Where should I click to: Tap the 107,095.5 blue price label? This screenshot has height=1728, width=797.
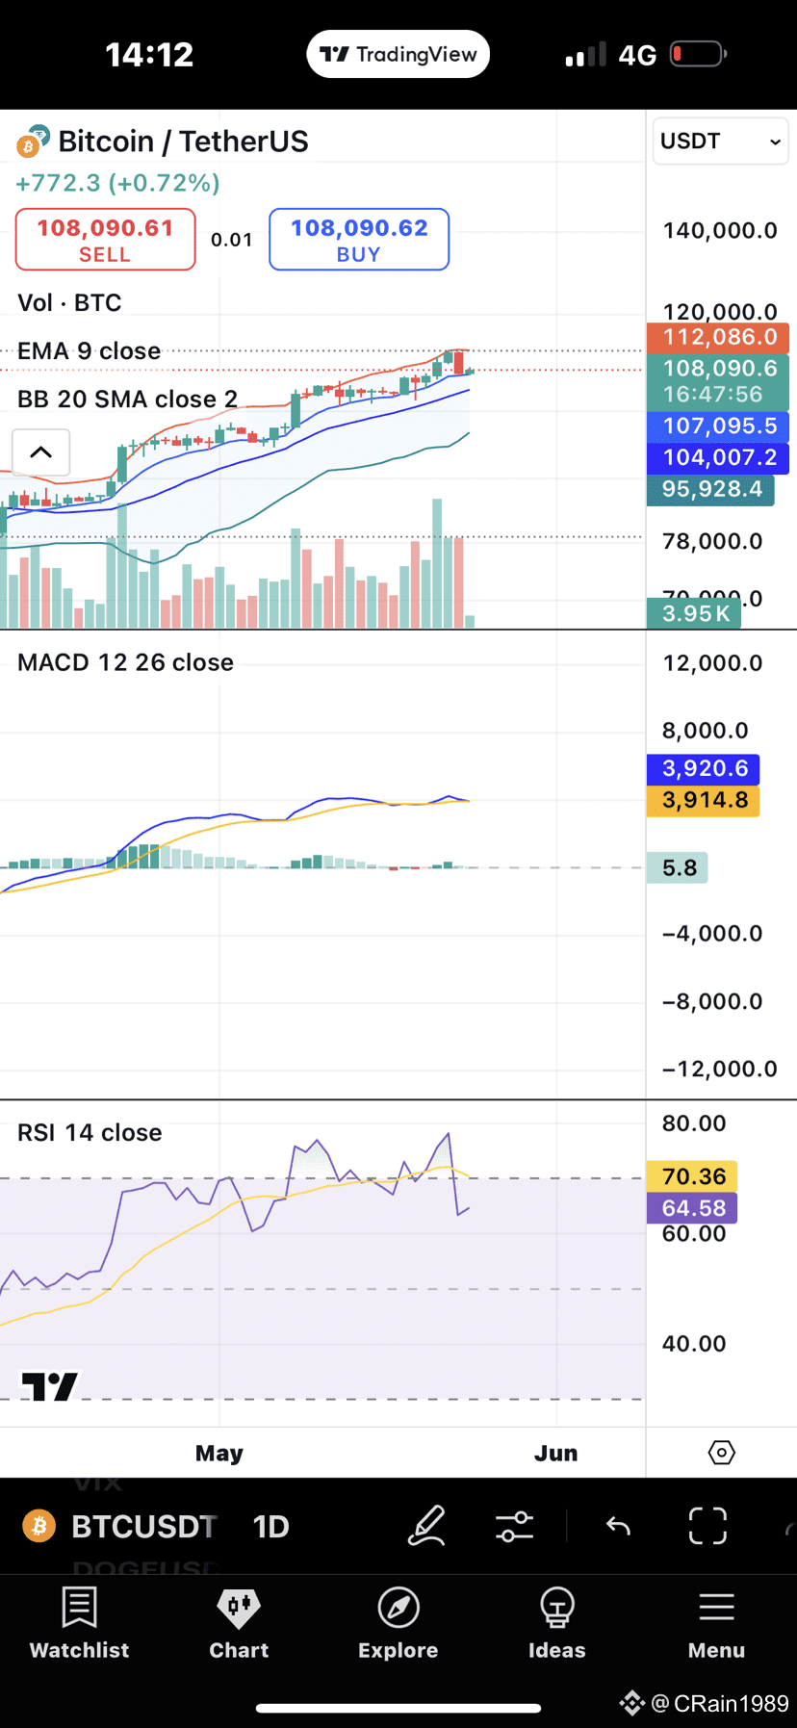718,426
